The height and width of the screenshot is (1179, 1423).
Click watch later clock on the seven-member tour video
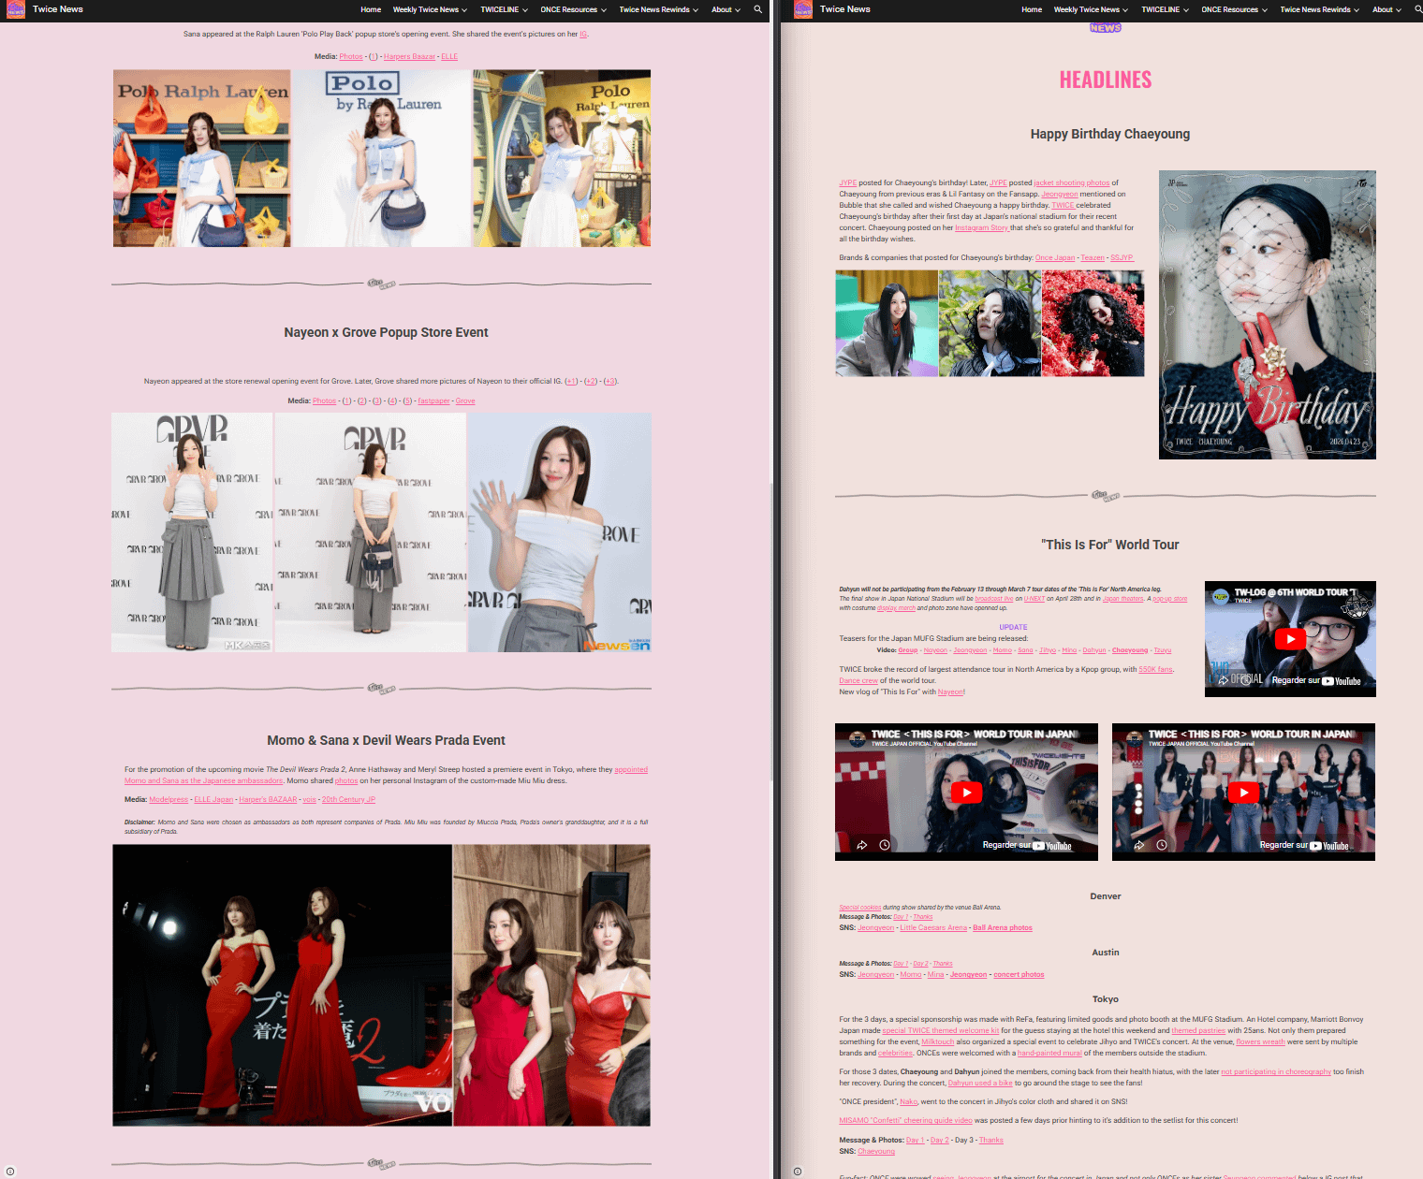pos(1161,845)
